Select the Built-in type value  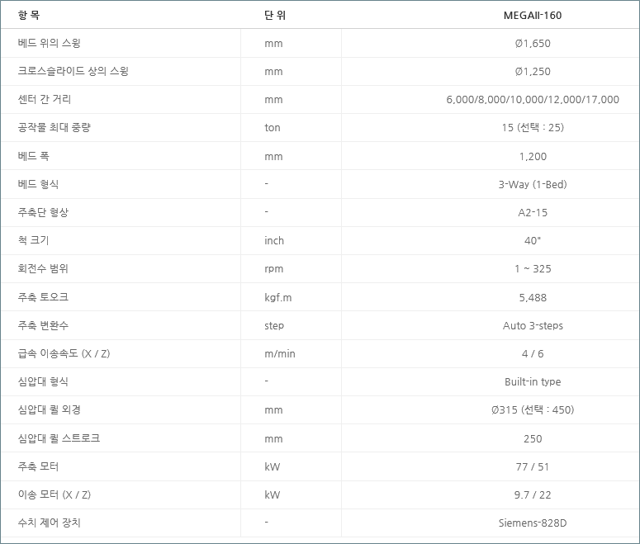(532, 381)
